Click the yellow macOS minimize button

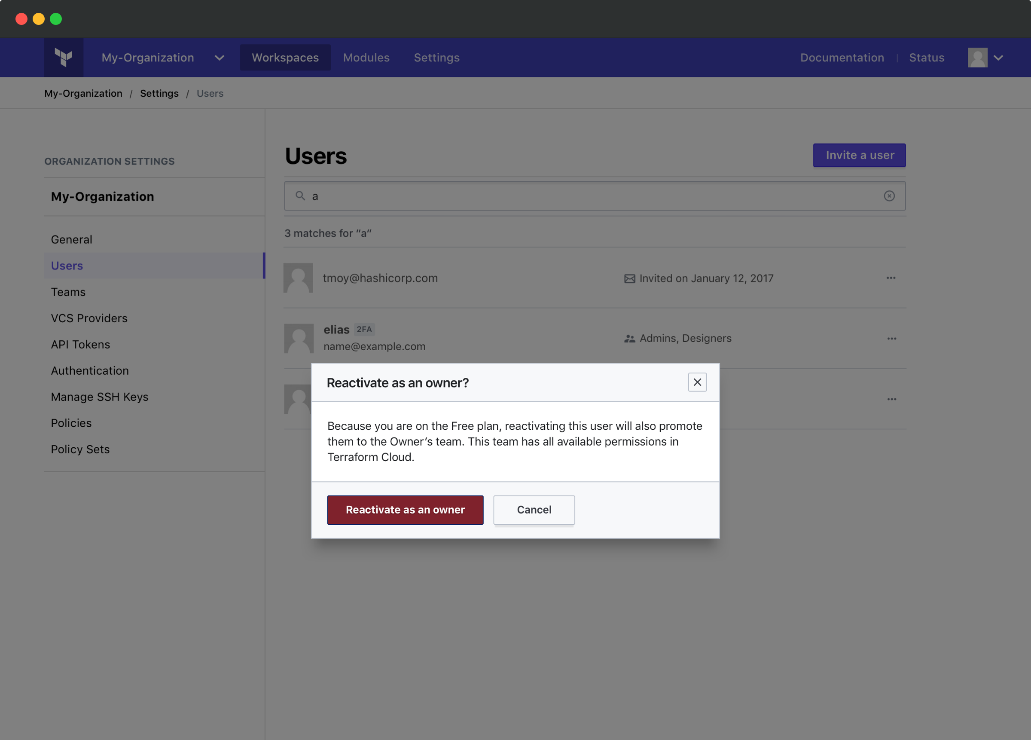(38, 19)
